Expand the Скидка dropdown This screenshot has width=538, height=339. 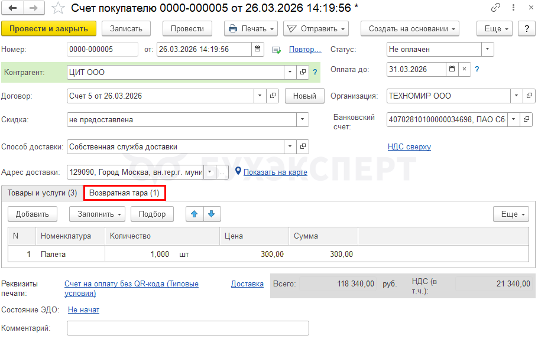tap(302, 119)
